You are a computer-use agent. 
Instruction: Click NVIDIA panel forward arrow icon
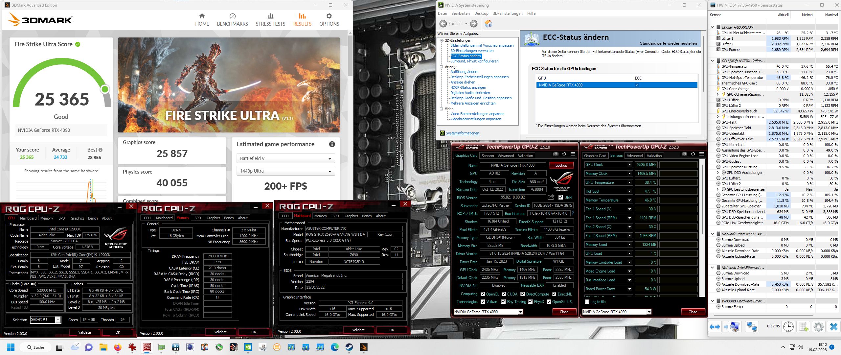click(x=474, y=24)
